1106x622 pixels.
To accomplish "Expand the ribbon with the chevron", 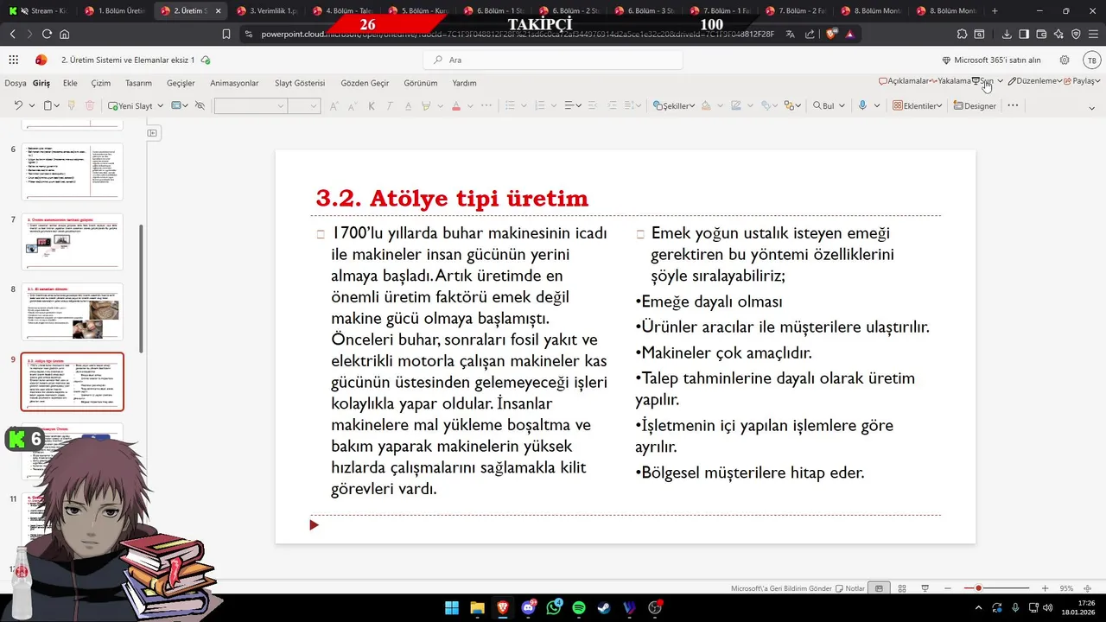I will (1092, 109).
